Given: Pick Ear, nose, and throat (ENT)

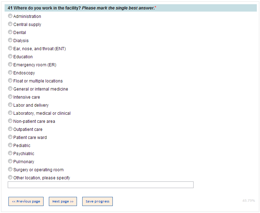Looking at the screenshot, I should tap(10, 48).
